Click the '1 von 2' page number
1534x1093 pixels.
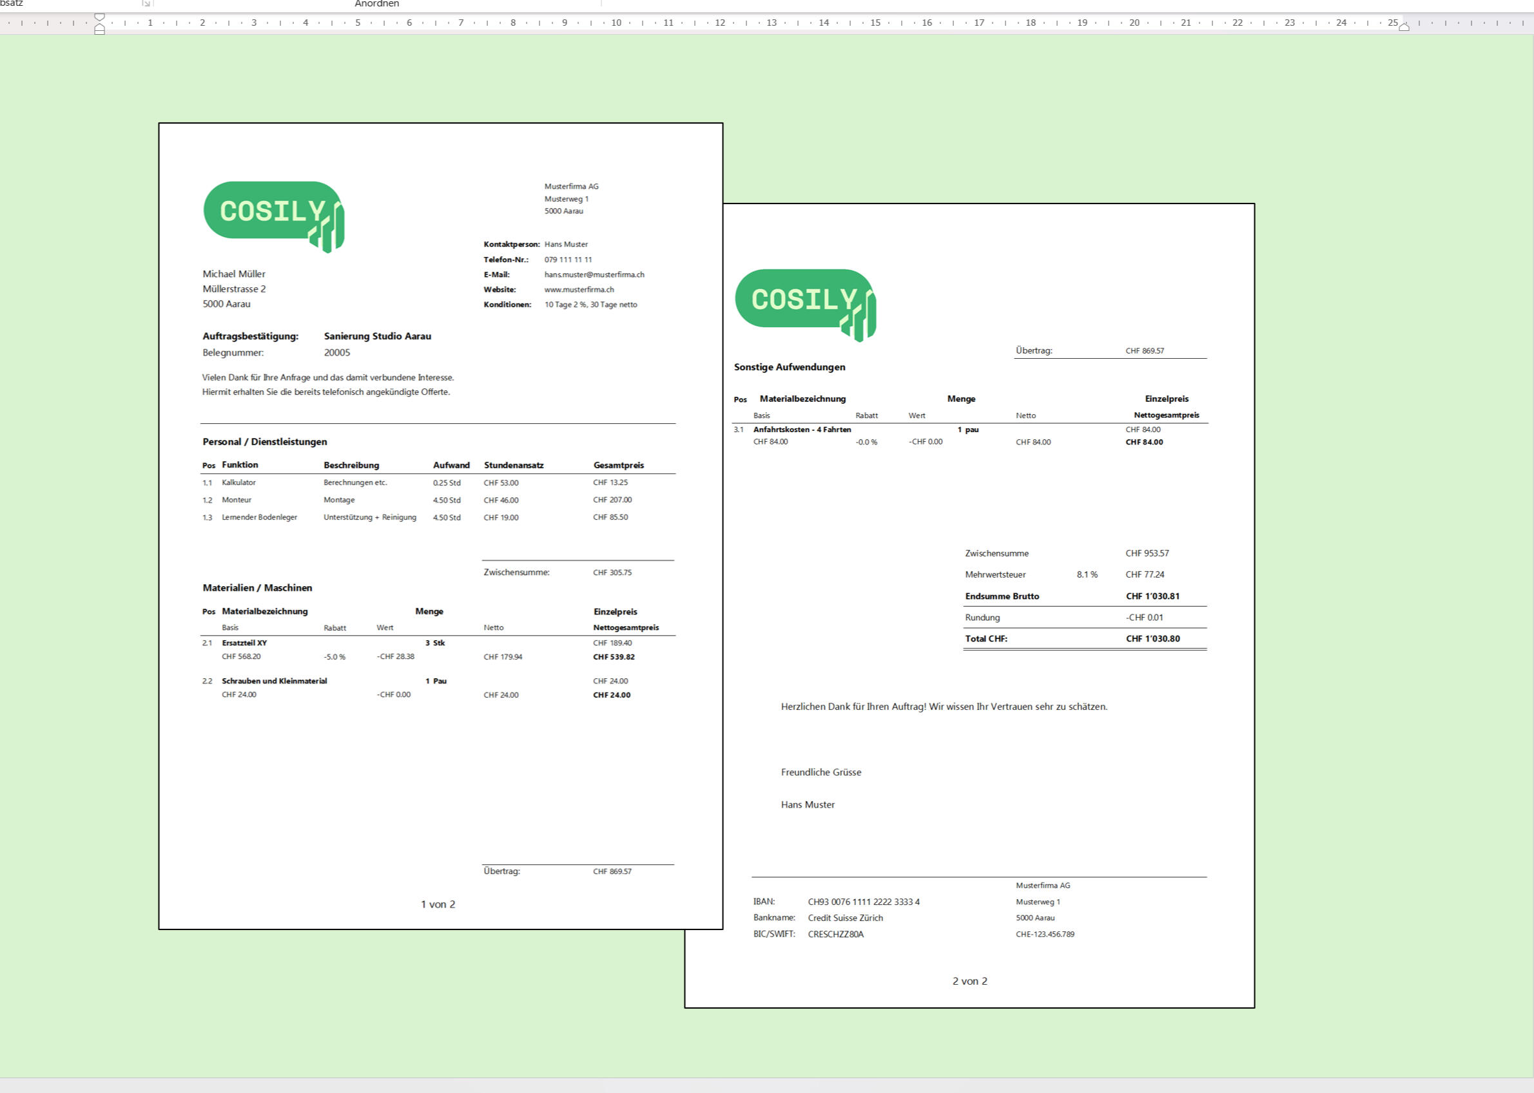point(438,904)
